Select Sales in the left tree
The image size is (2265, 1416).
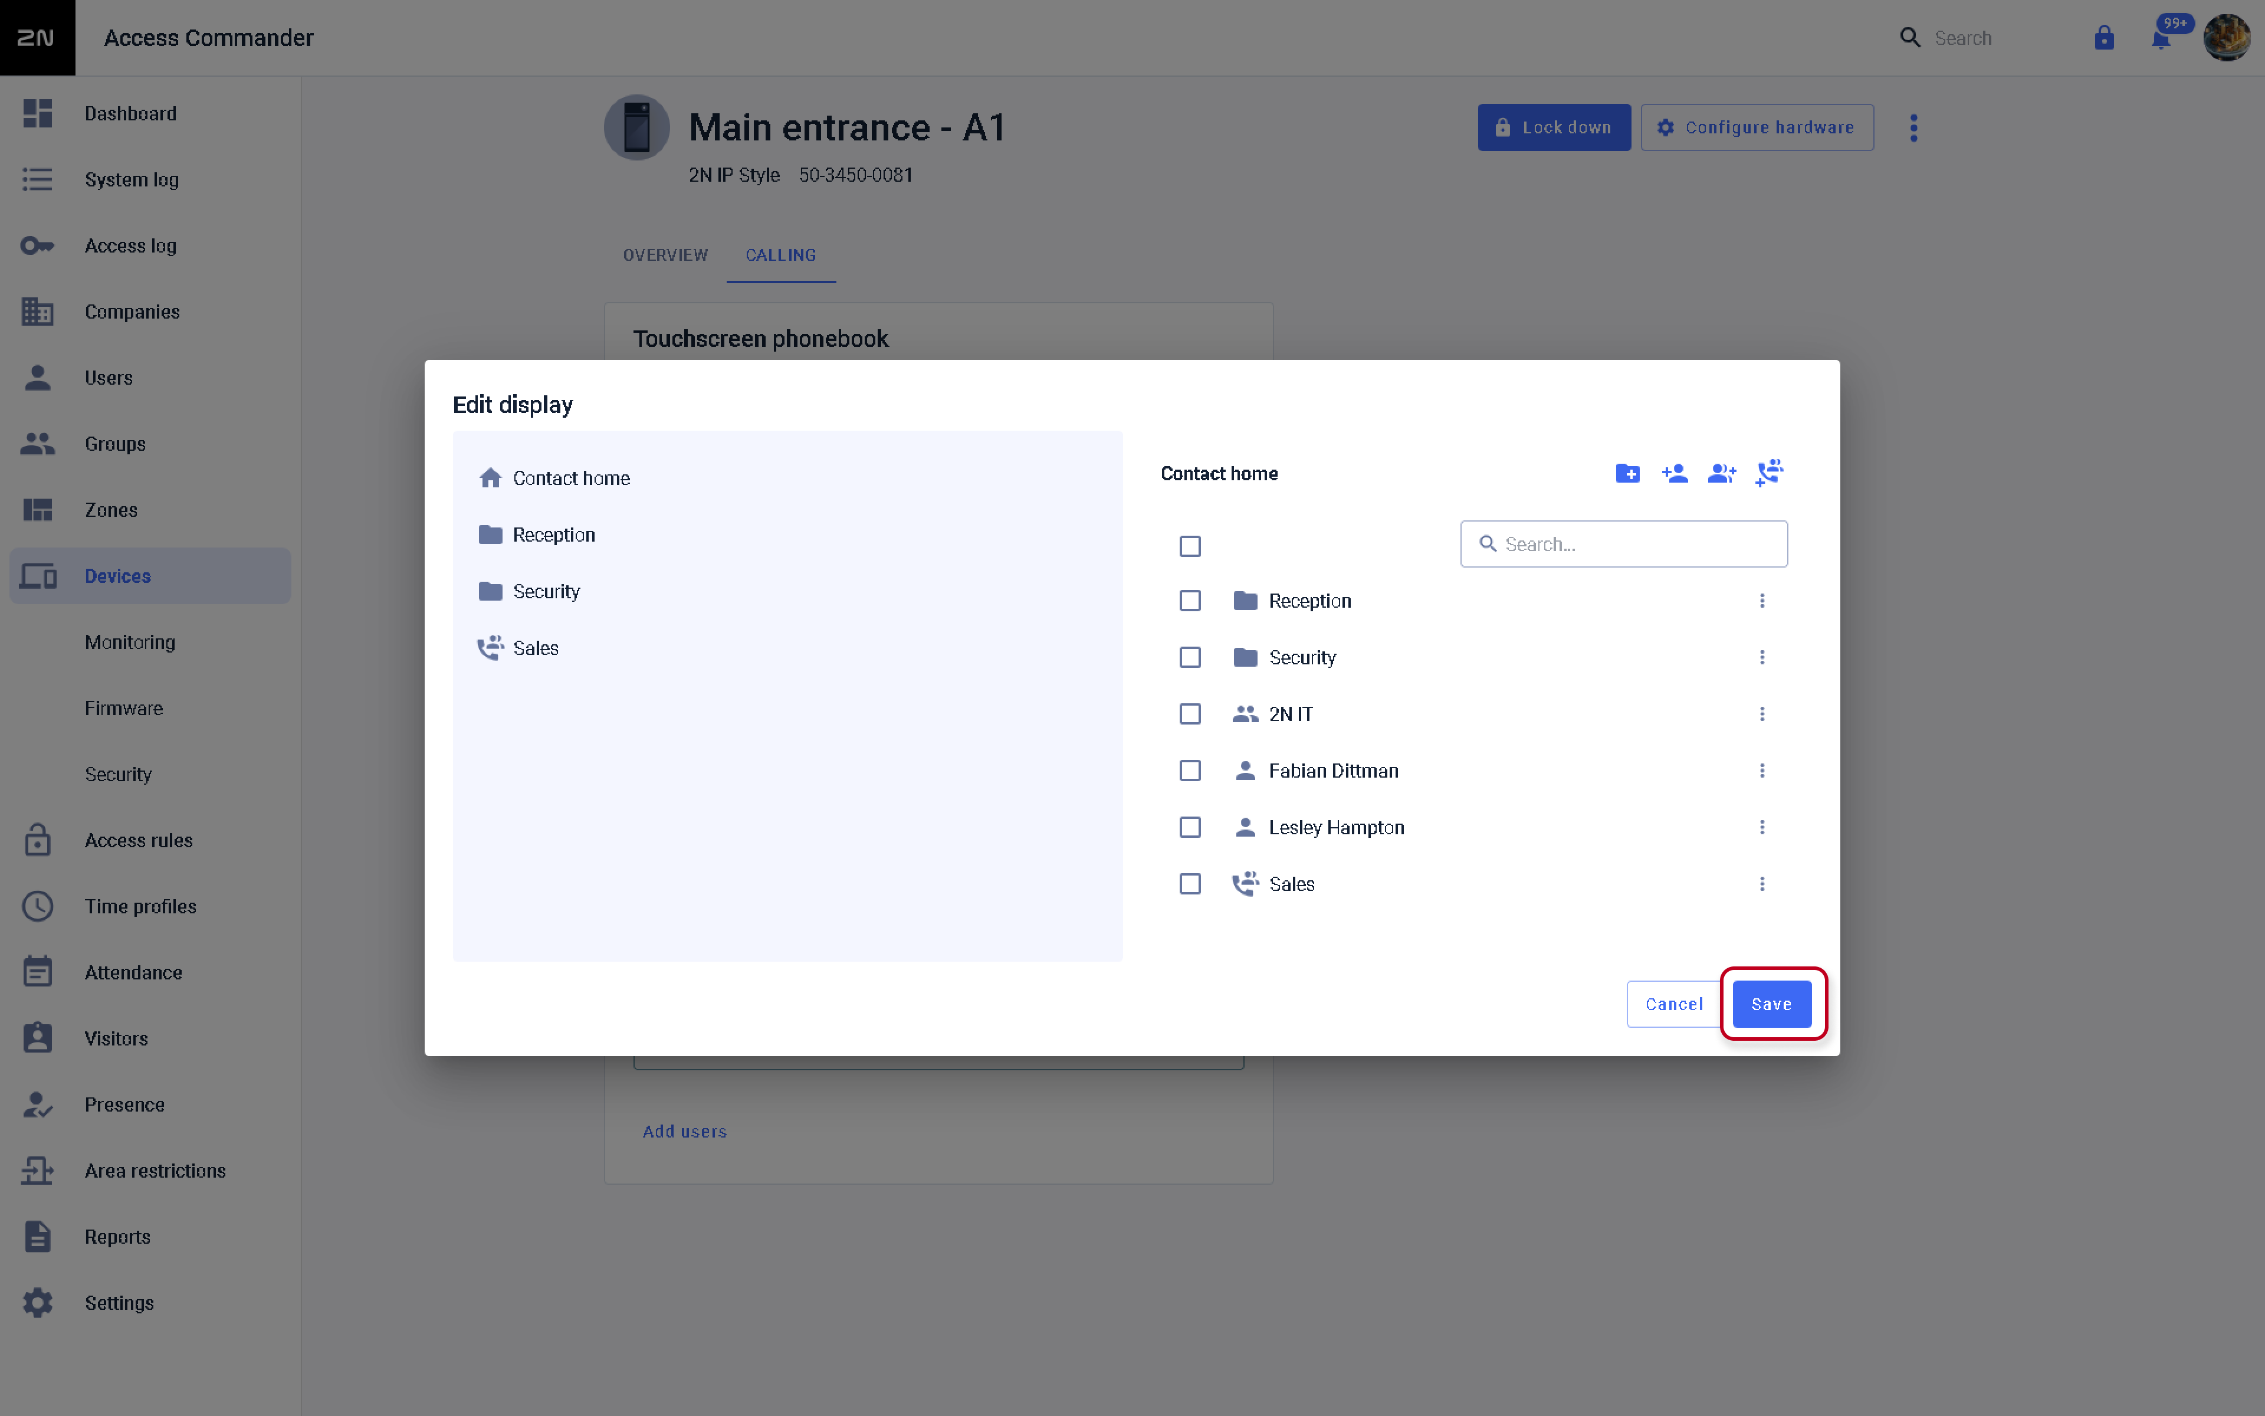517,648
